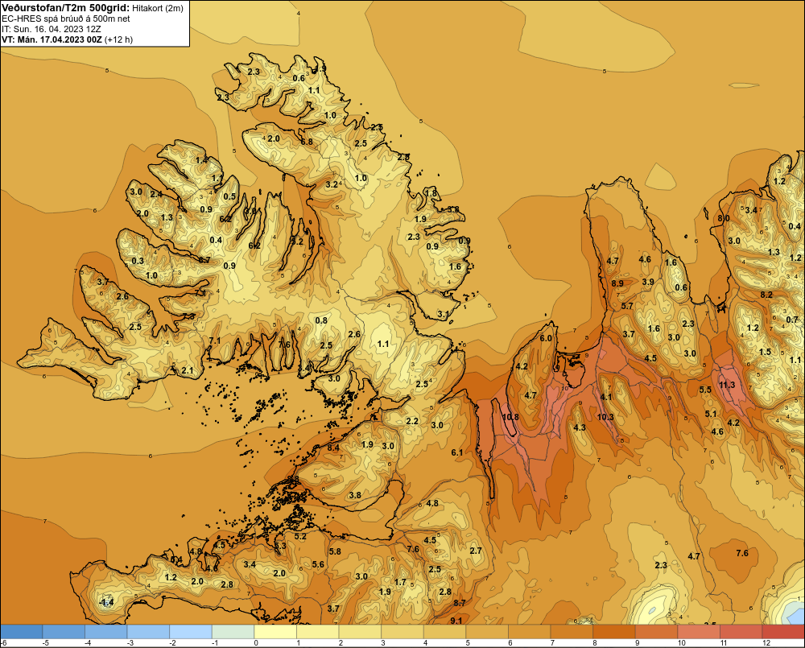805x648 pixels.
Task: Click the legend swatch between 10 and 11
Action: pyautogui.click(x=700, y=632)
